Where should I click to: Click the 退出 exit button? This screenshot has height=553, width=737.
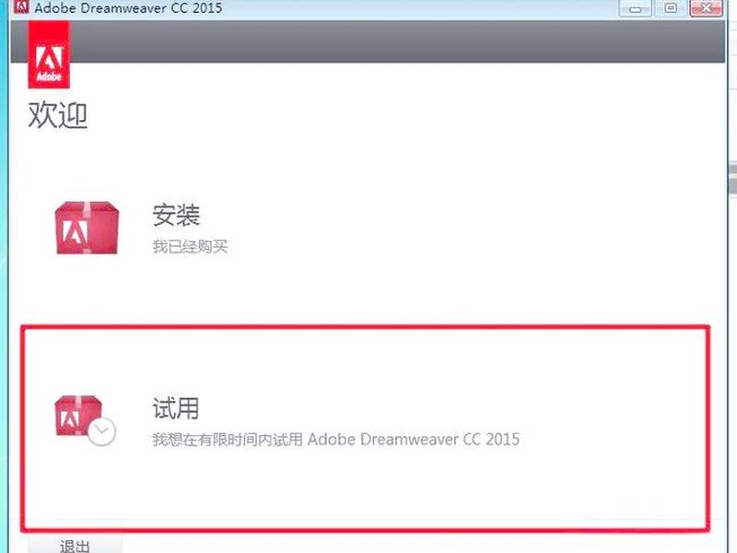tap(76, 545)
